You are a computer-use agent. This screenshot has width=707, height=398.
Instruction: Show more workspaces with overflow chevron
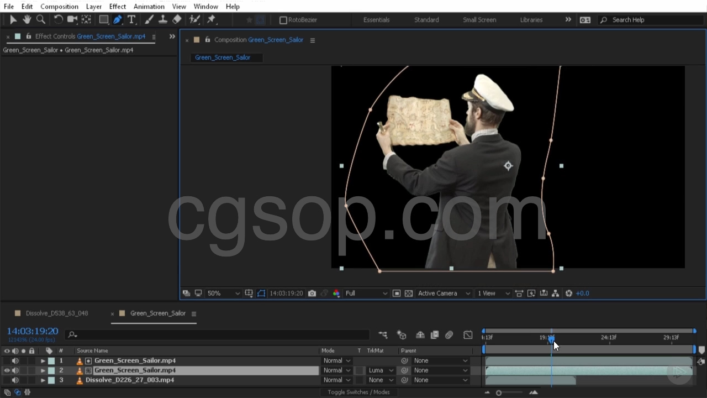(x=568, y=20)
